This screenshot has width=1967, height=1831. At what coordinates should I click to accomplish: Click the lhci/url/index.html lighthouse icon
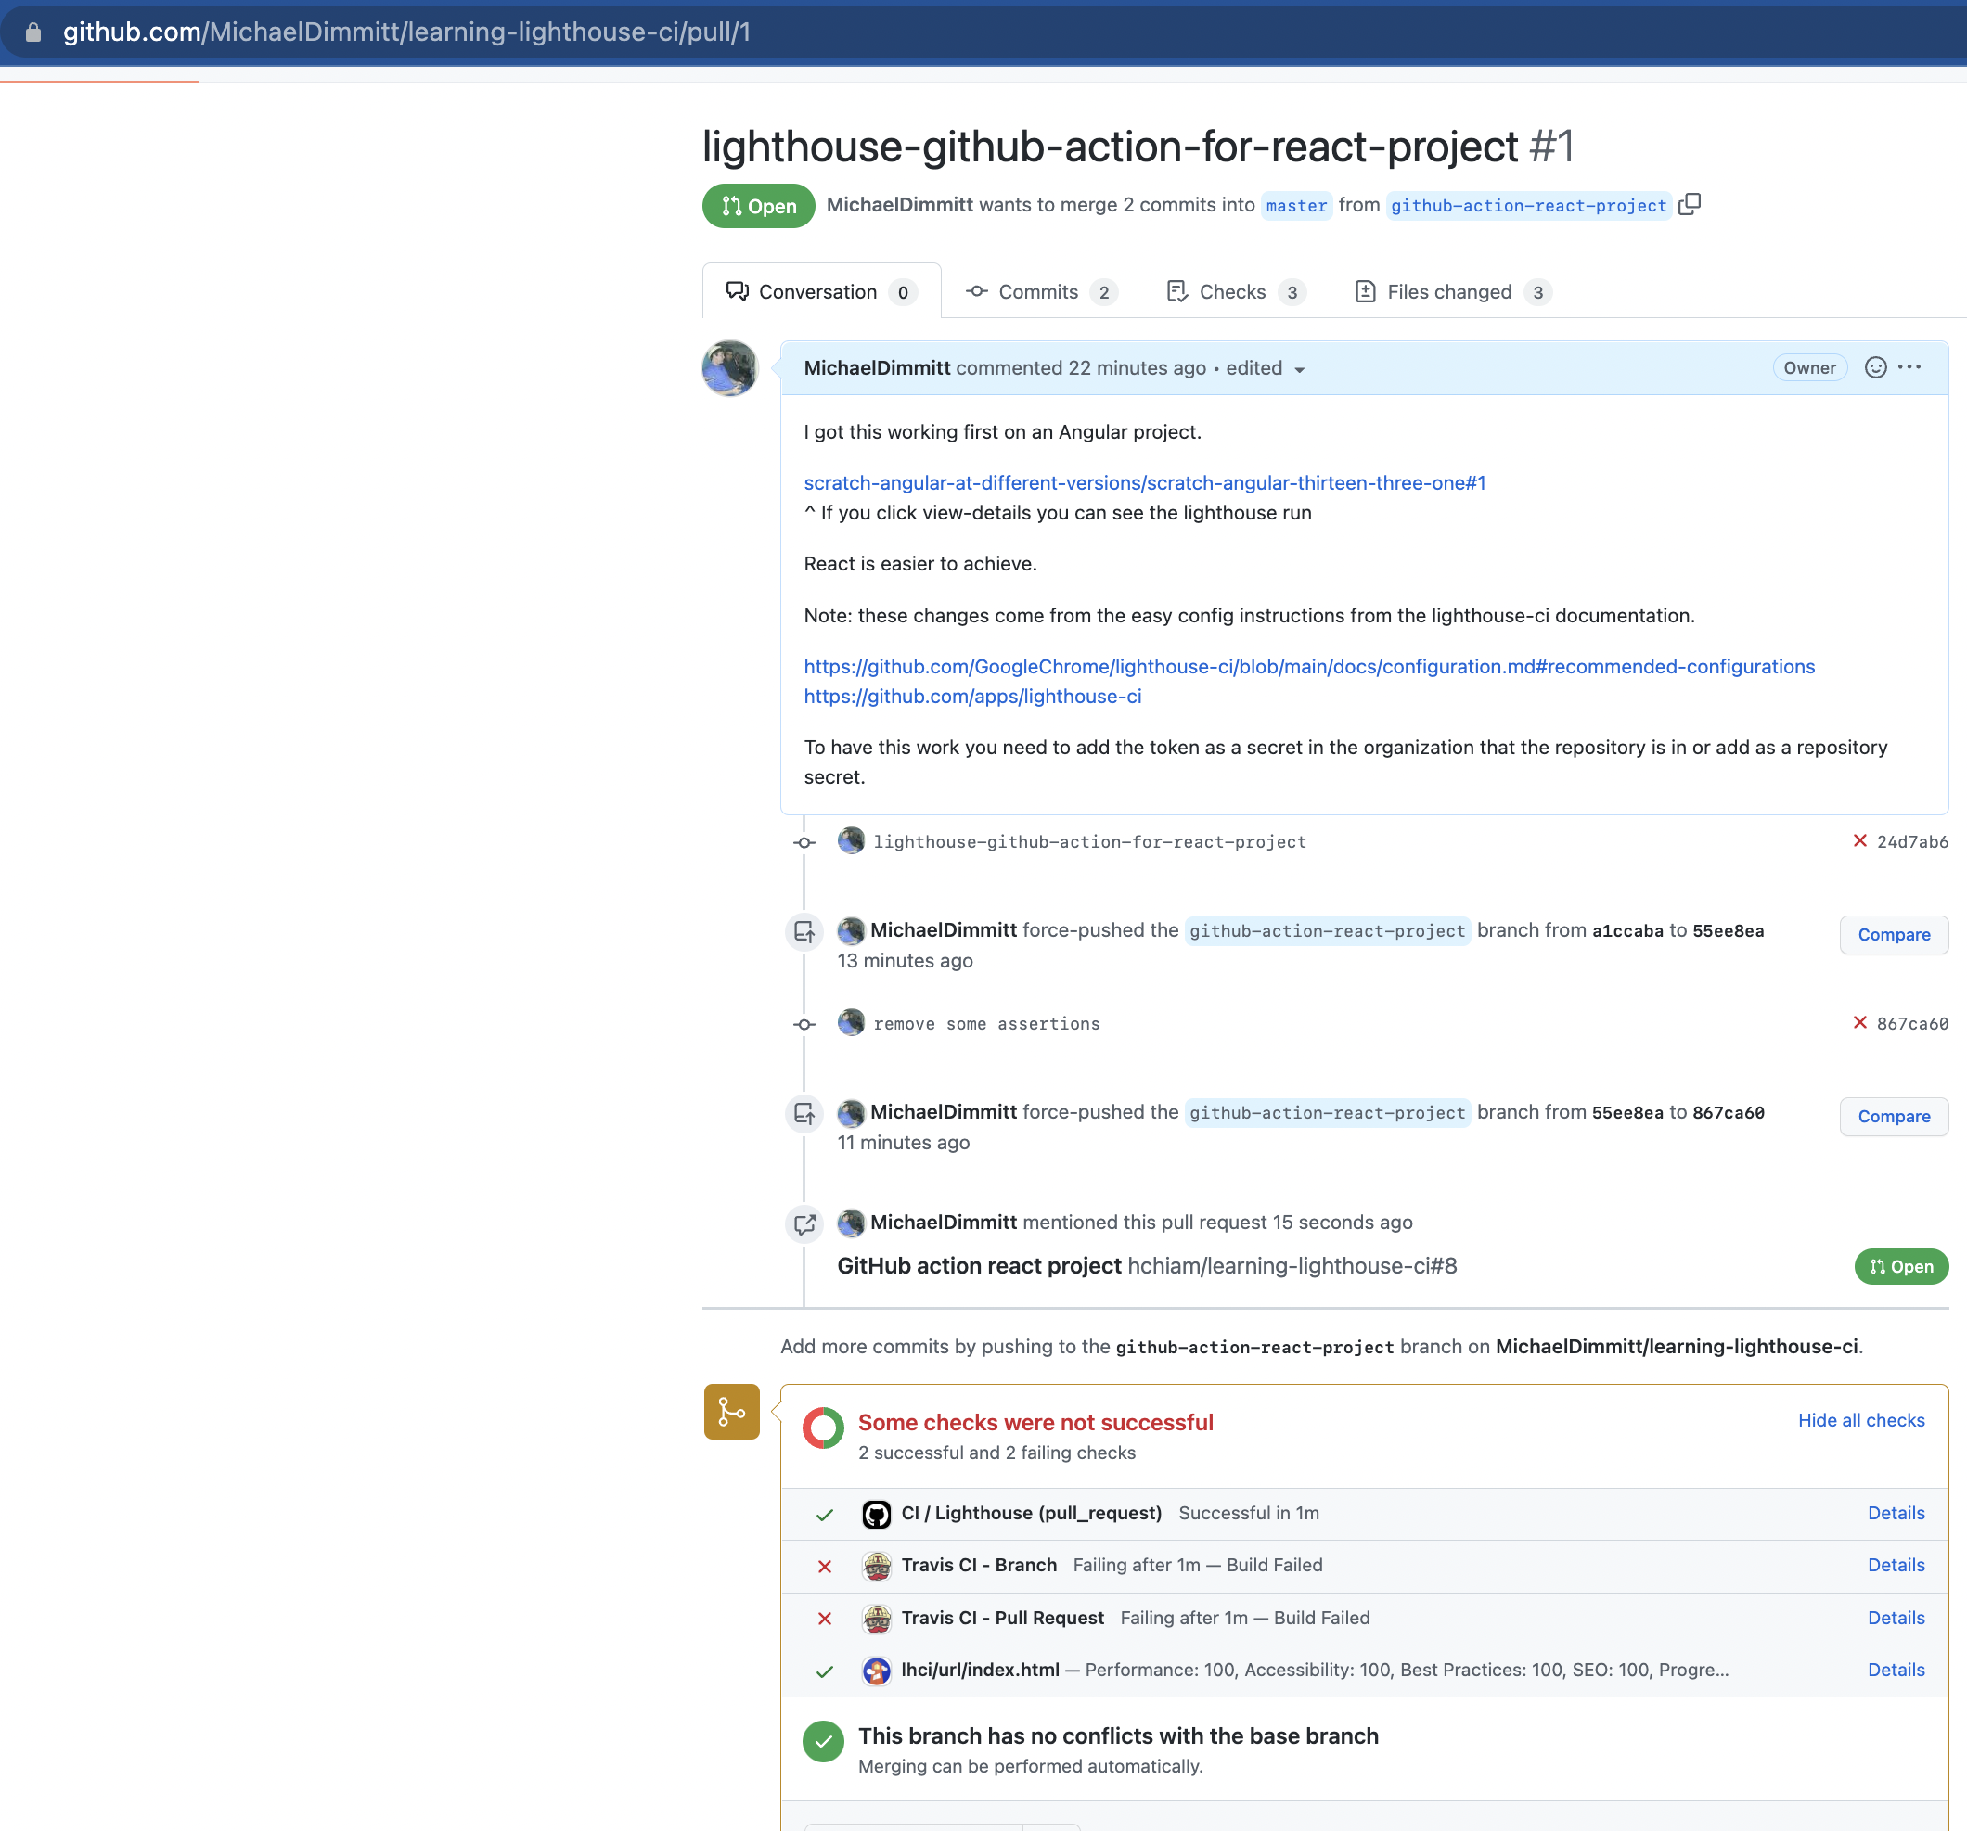pyautogui.click(x=877, y=1670)
